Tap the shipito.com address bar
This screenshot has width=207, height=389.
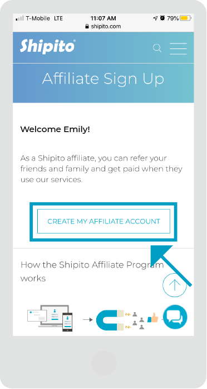(x=103, y=26)
